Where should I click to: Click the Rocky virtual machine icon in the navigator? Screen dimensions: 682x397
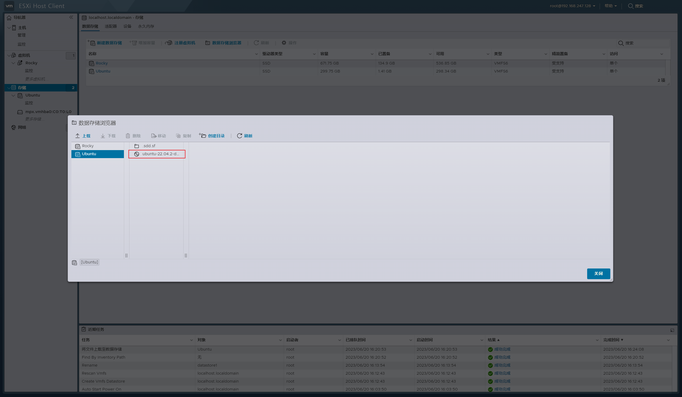pyautogui.click(x=20, y=63)
